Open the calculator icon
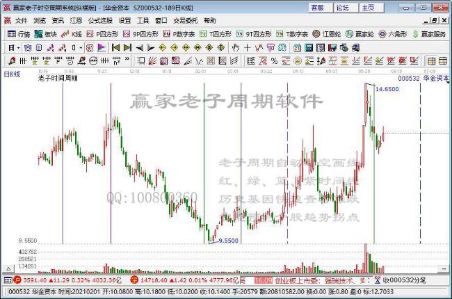The image size is (452, 299). [309, 47]
